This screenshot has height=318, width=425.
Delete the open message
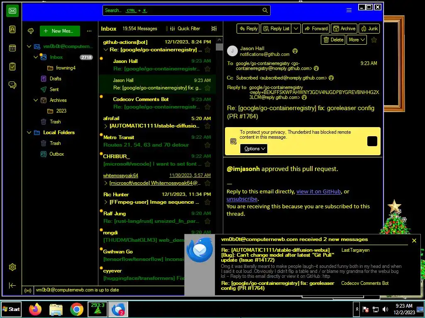click(333, 40)
